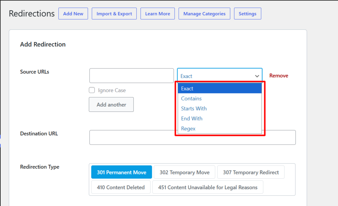Click into the Destination URL field
Image resolution: width=338 pixels, height=206 pixels.
192,138
